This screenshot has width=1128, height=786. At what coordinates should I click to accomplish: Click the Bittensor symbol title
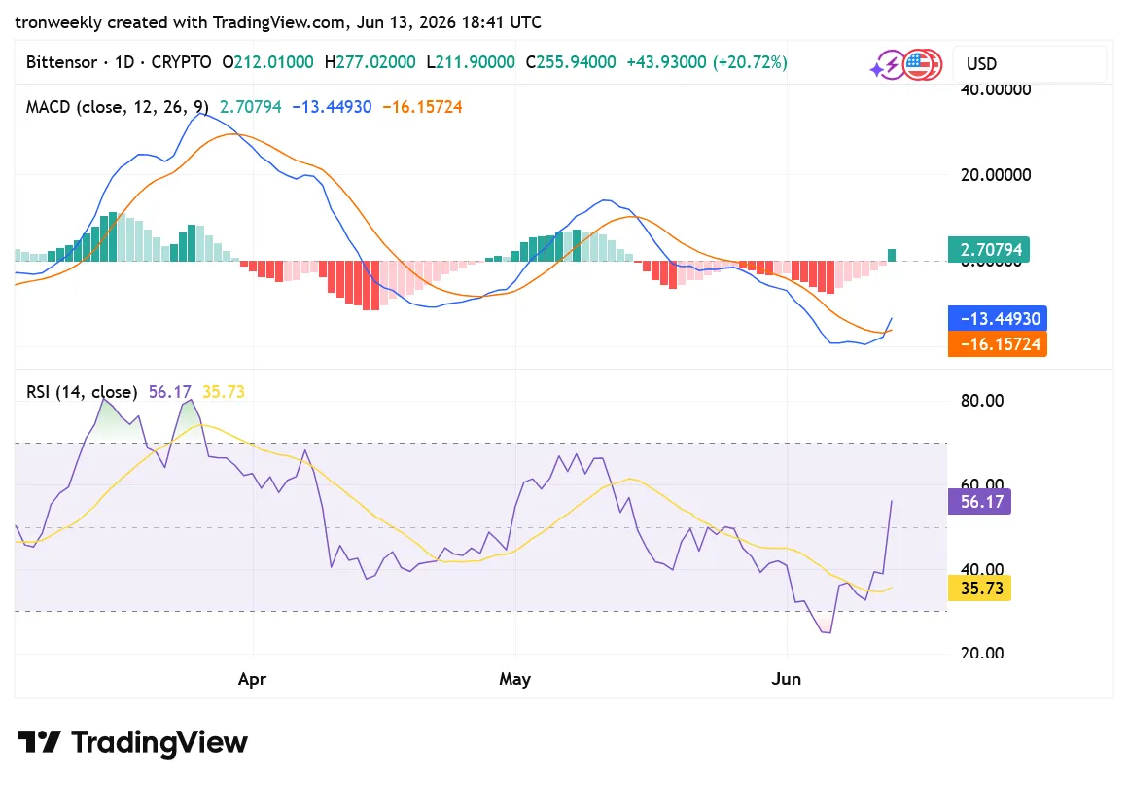click(61, 62)
